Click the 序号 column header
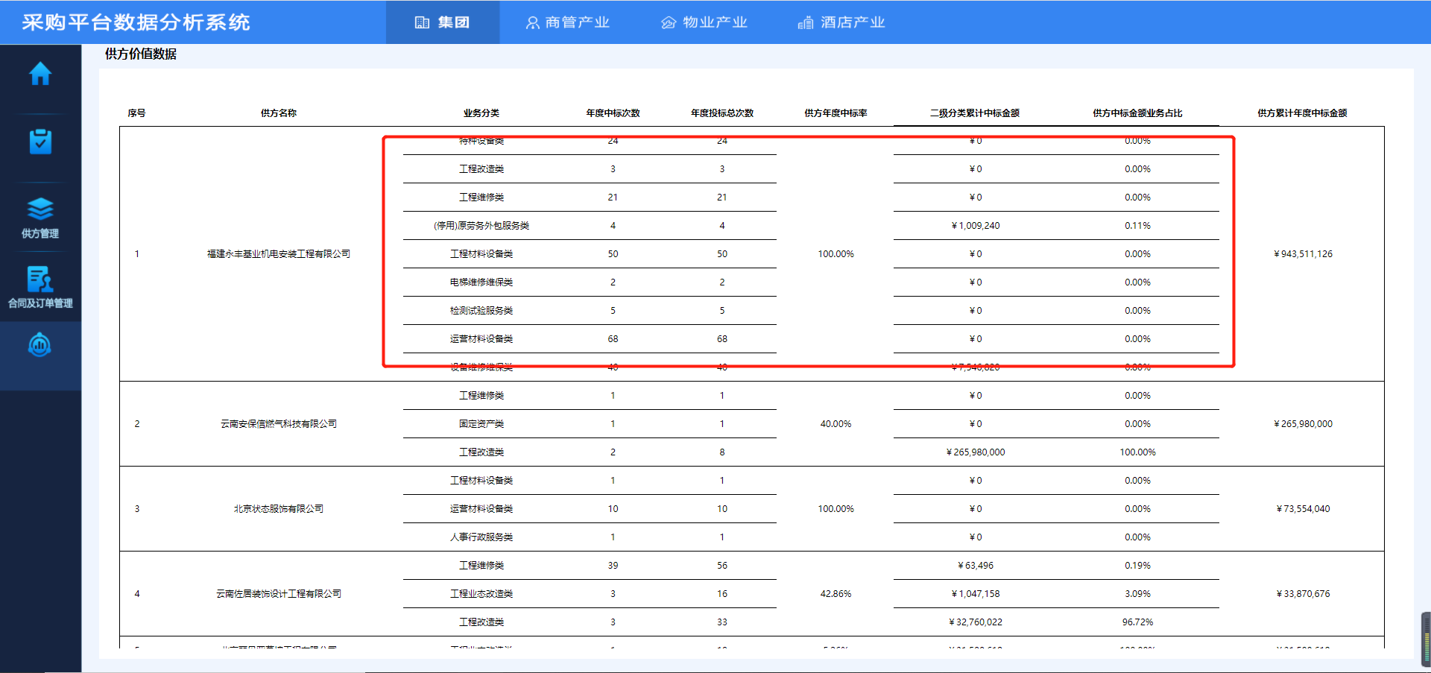The height and width of the screenshot is (673, 1431). (x=136, y=113)
